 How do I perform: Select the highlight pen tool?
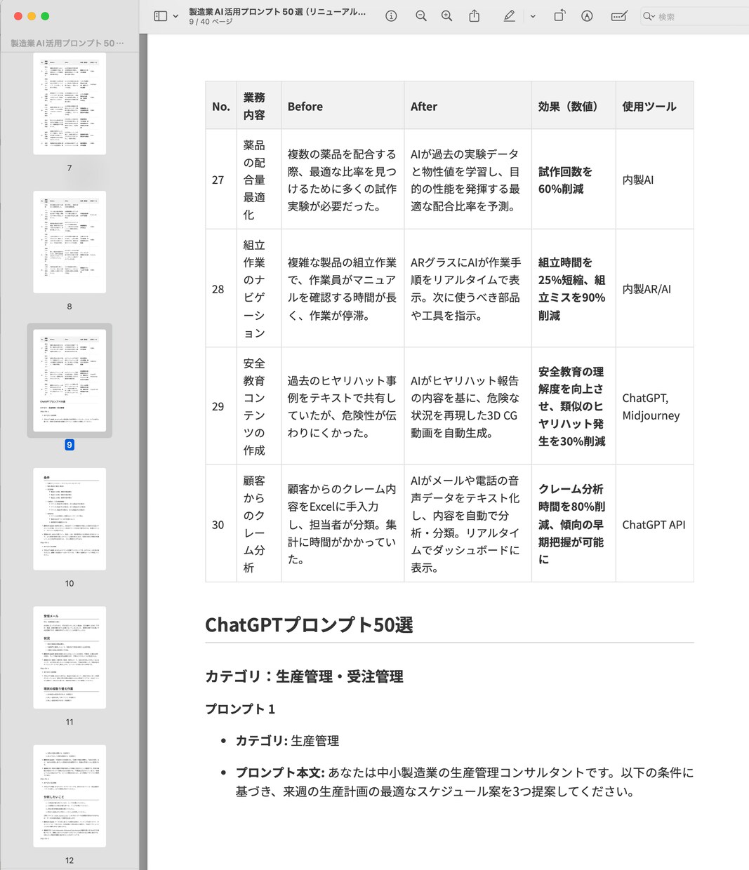[x=510, y=16]
